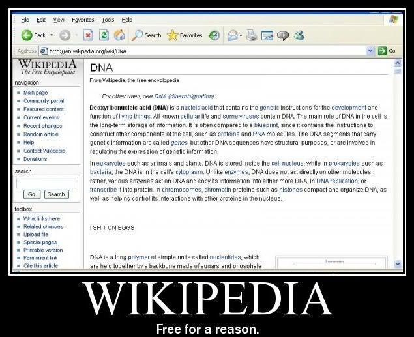The height and width of the screenshot is (337, 414).
Task: Open the Donations link
Action: pyautogui.click(x=35, y=159)
